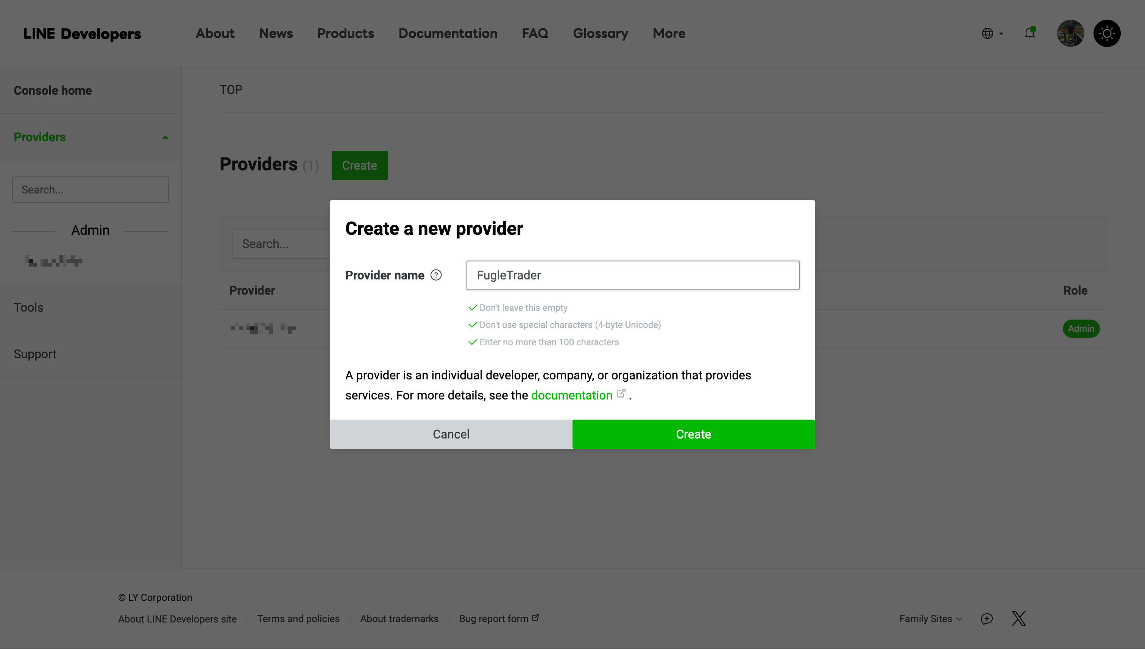Click the 4-byte Unicode validation message
Viewport: 1145px width, 649px height.
pyautogui.click(x=570, y=324)
